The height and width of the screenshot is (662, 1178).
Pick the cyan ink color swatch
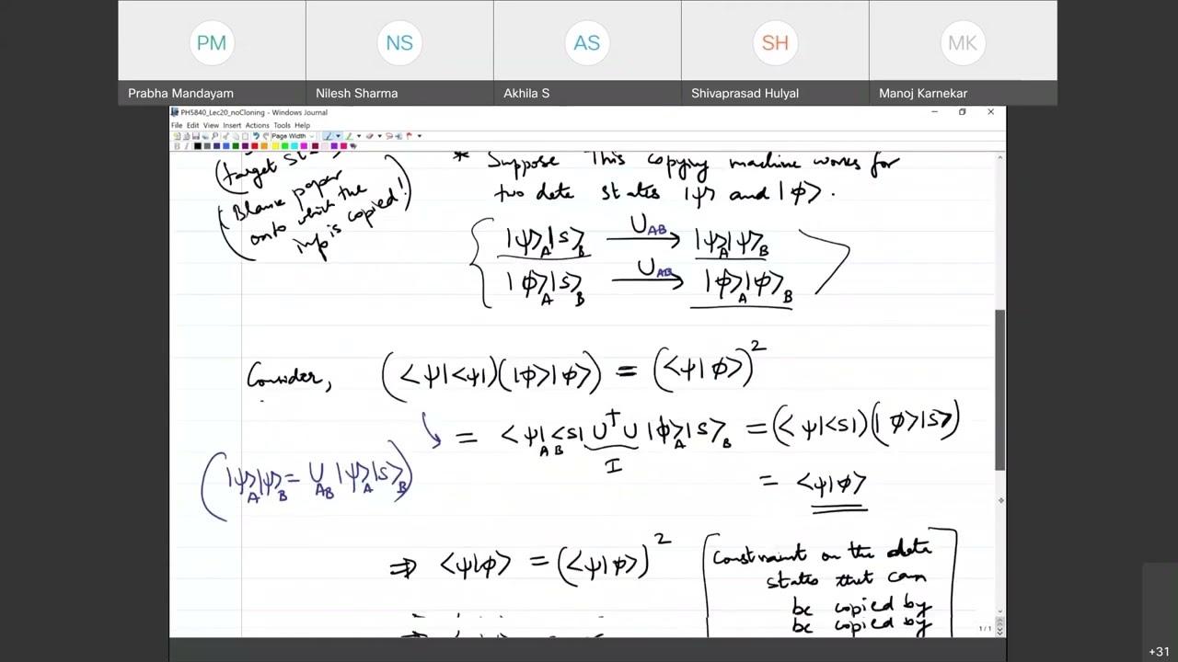294,146
